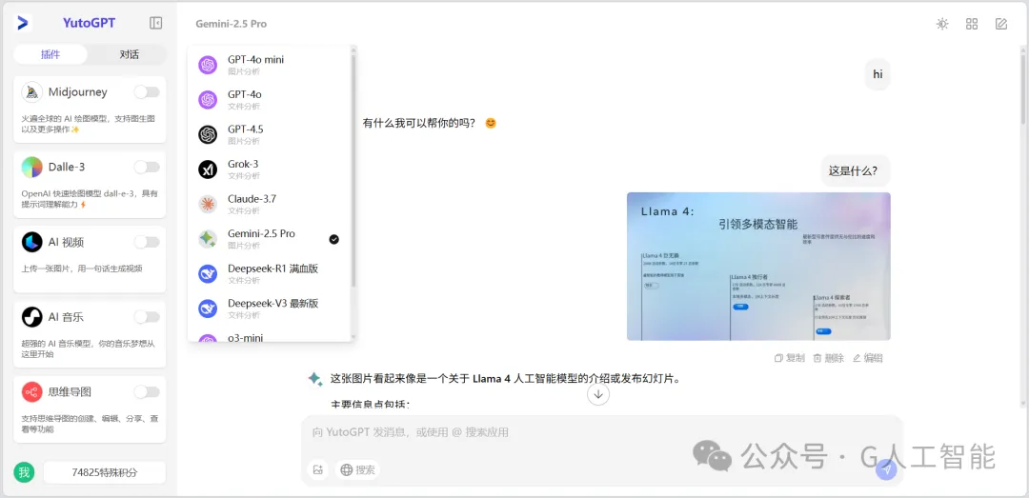Collapse the sidebar with panel icon
Screen dimensions: 1029x498
pyautogui.click(x=155, y=23)
